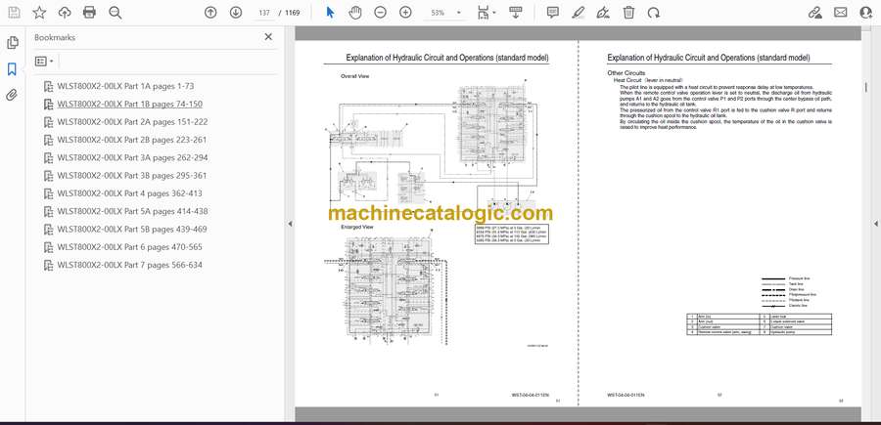Zoom in with the plus button
The height and width of the screenshot is (425, 881).
(405, 13)
